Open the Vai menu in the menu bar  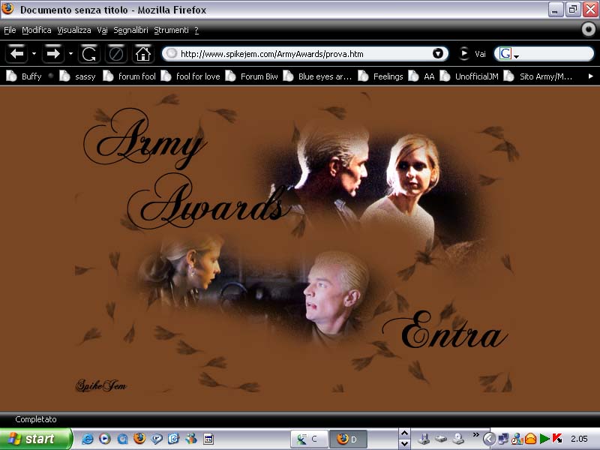(102, 30)
